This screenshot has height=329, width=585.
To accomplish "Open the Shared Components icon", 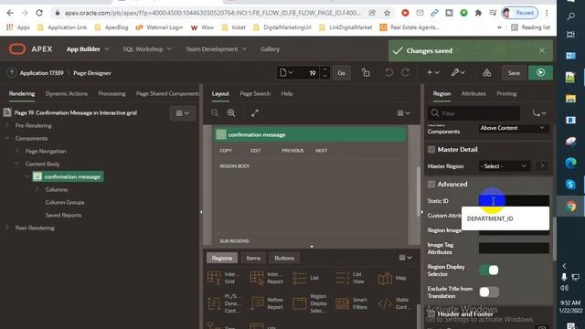I will tap(486, 73).
